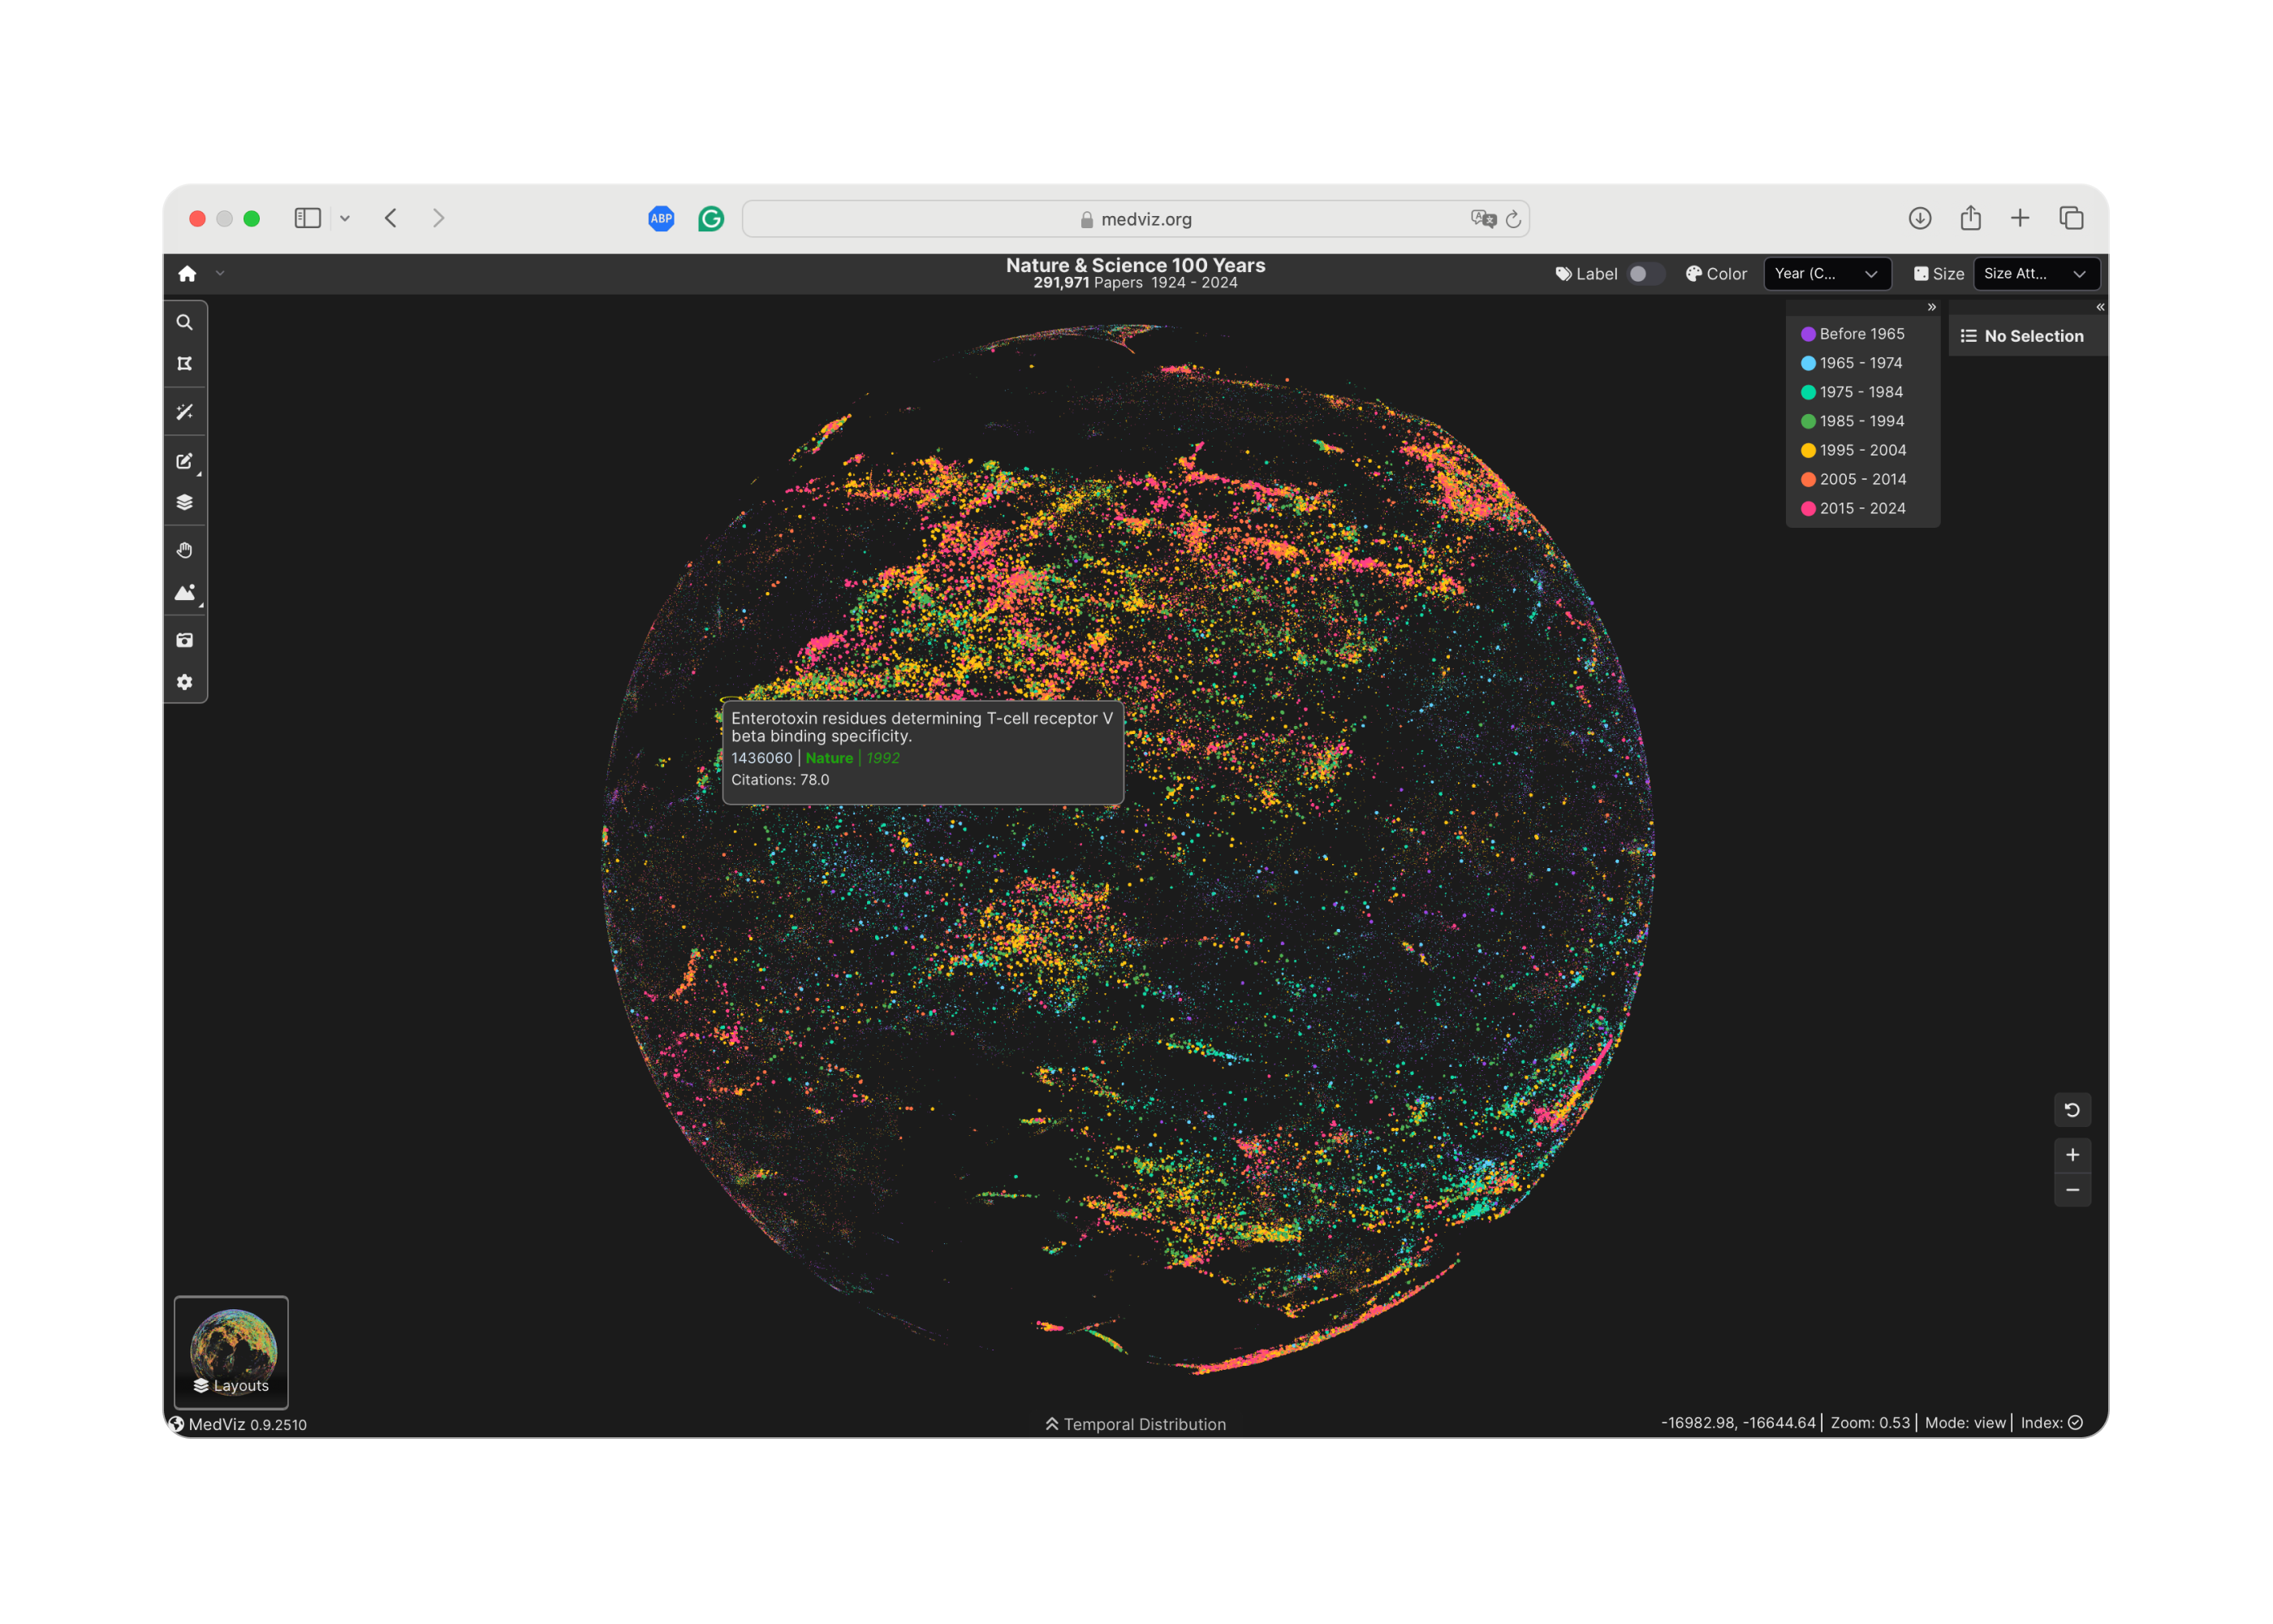2273x1624 pixels.
Task: Select the lasso selection tool icon
Action: [x=185, y=364]
